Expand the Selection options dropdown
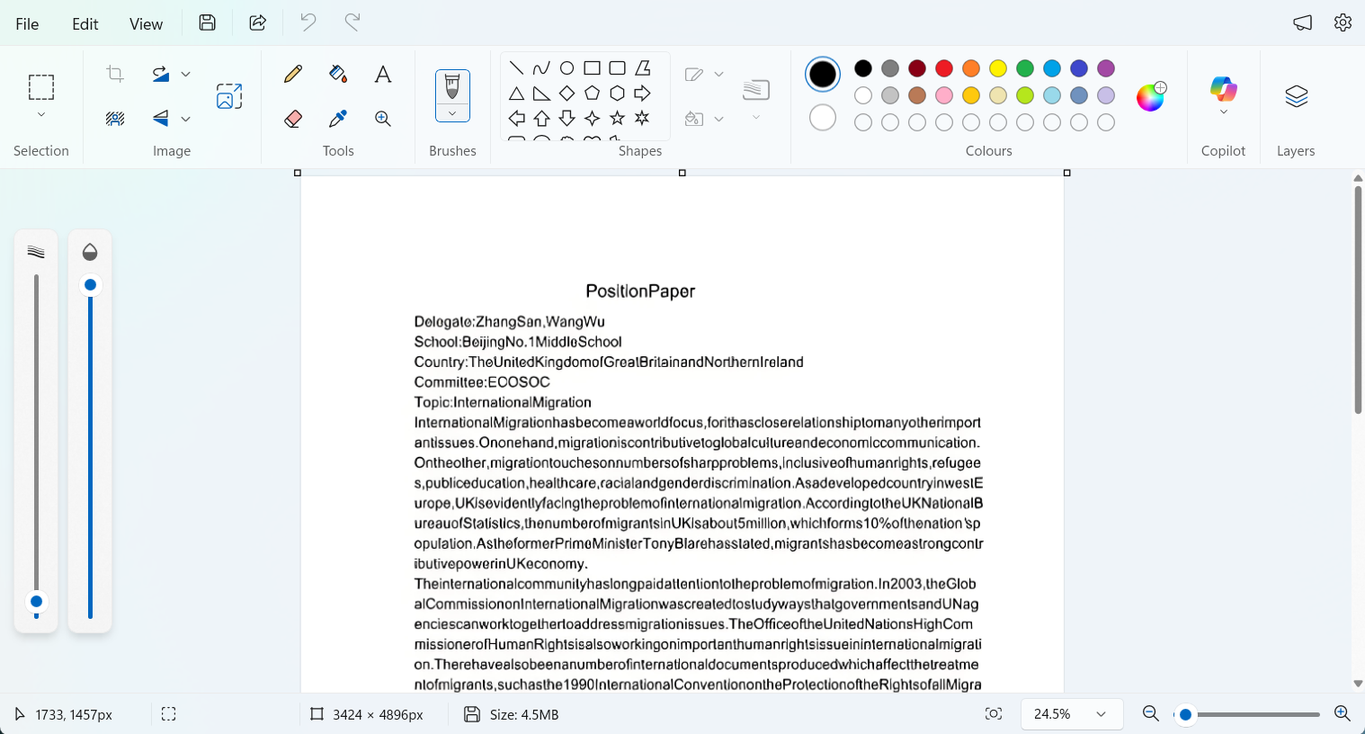This screenshot has width=1365, height=734. pyautogui.click(x=41, y=115)
